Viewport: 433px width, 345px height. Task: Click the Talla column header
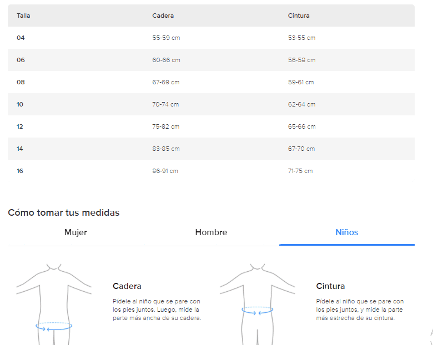(x=23, y=16)
